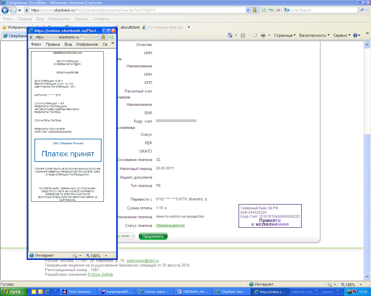Open the Файл menu in the main window
371x296 pixels.
point(8,19)
